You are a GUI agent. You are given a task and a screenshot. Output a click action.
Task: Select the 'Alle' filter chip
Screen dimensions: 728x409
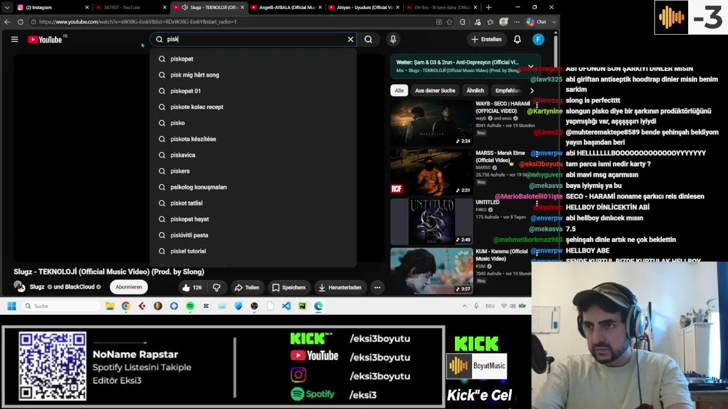399,90
